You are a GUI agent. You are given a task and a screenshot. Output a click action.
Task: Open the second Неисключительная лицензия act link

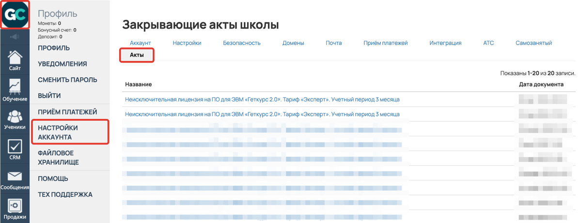tap(262, 114)
